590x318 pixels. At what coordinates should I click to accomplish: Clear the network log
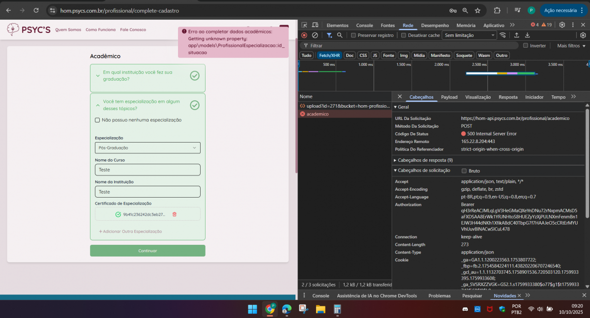coord(315,35)
